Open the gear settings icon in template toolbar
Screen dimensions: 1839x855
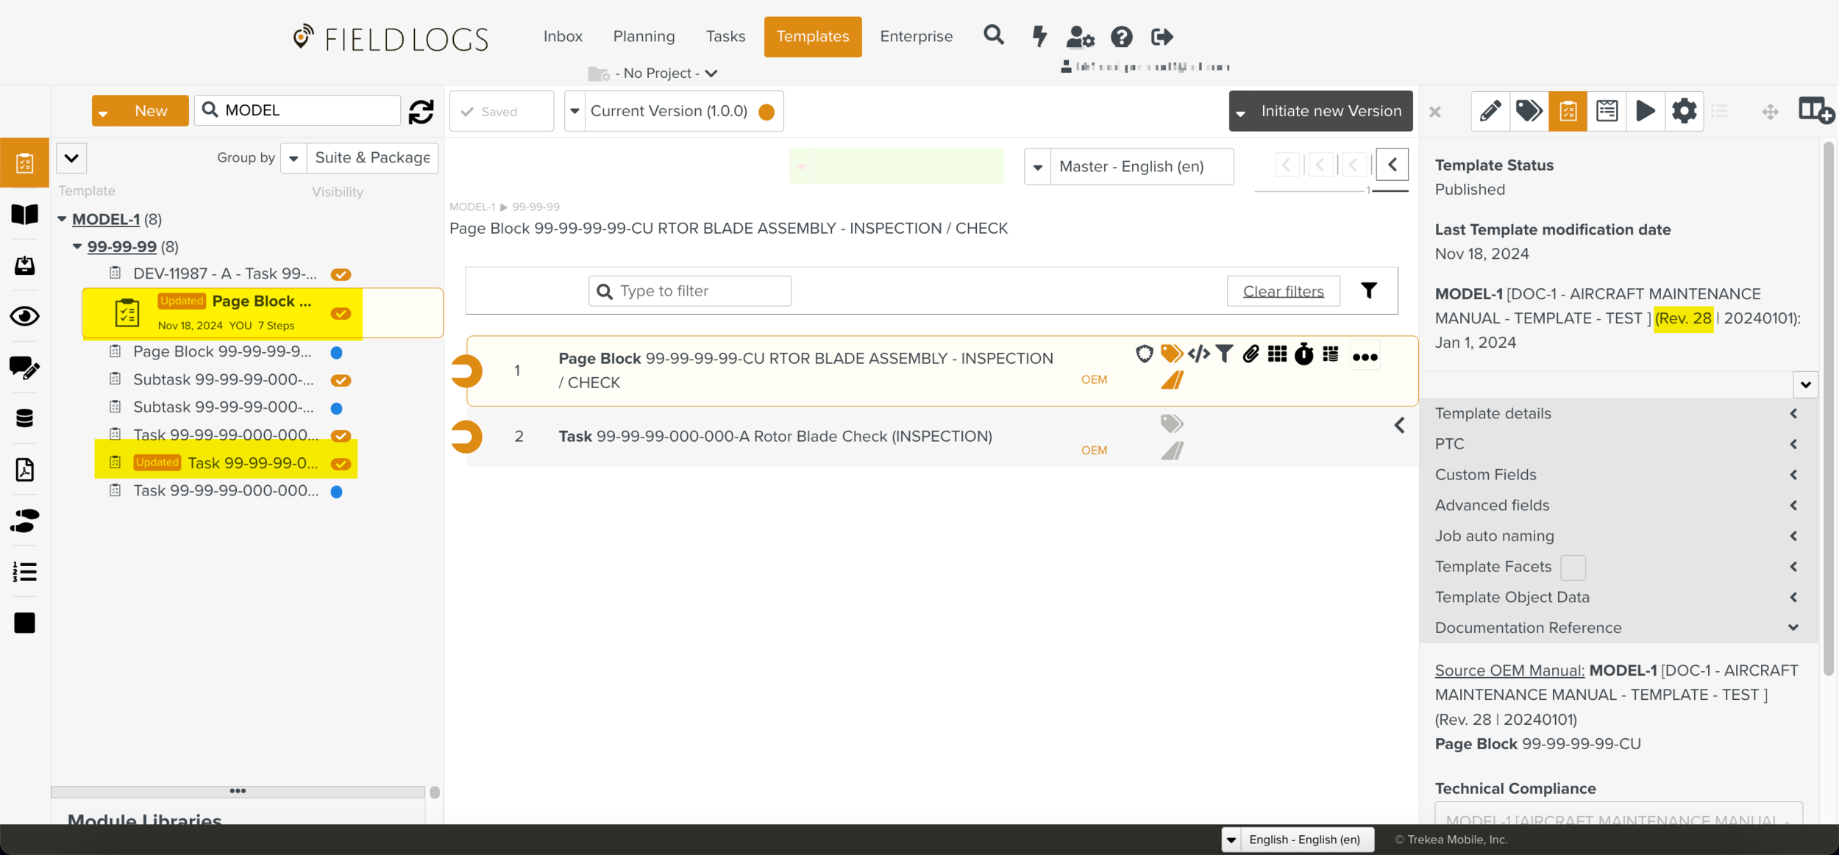(x=1684, y=111)
